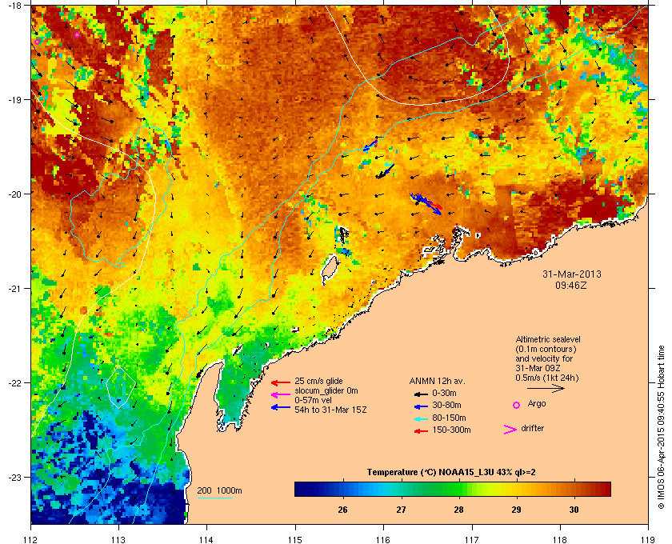Viewport: 672px width, 544px height.
Task: Click the red 25 cm/s glide arrow in legend
Action: tap(281, 383)
